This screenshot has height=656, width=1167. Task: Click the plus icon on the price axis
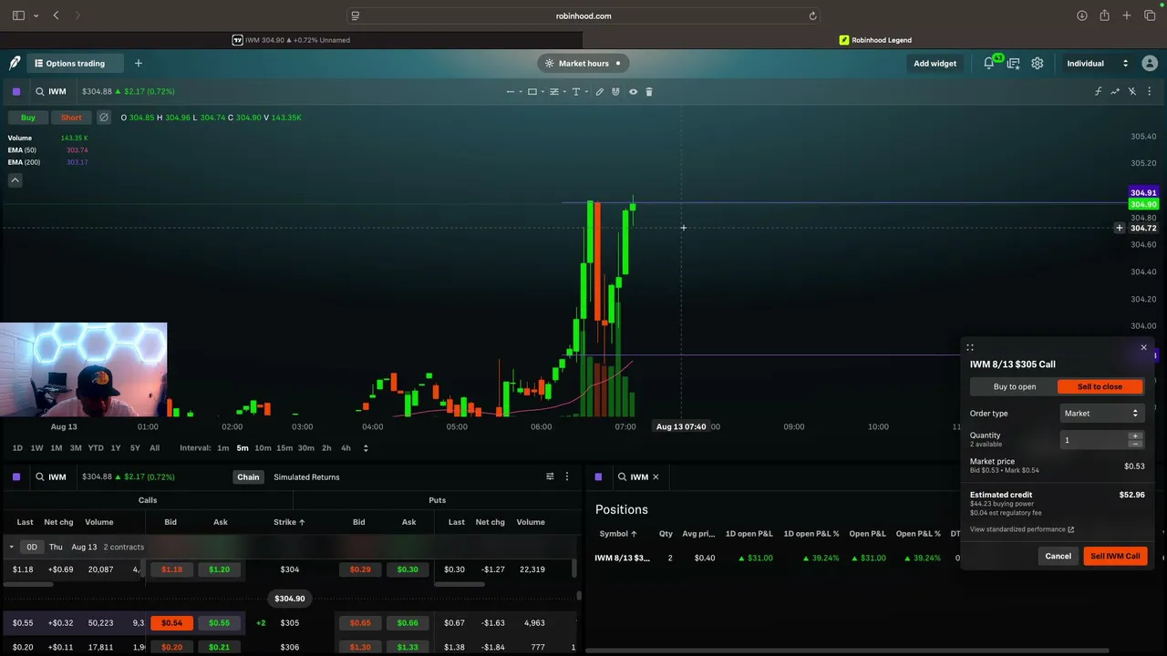pyautogui.click(x=1120, y=228)
